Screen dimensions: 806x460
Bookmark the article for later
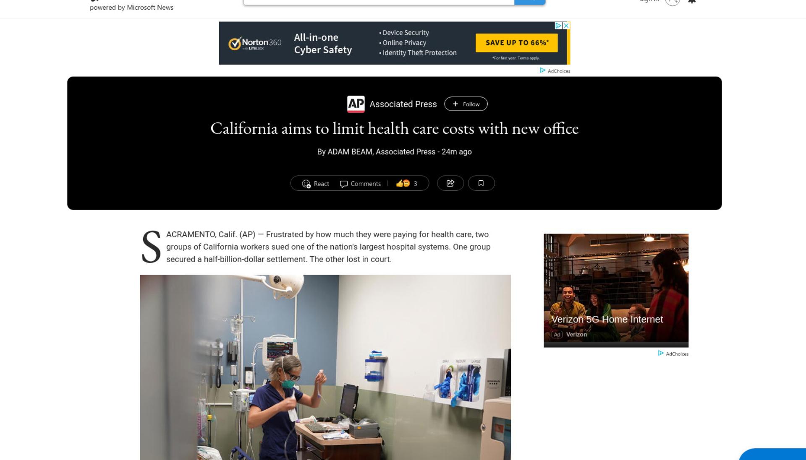(x=481, y=183)
